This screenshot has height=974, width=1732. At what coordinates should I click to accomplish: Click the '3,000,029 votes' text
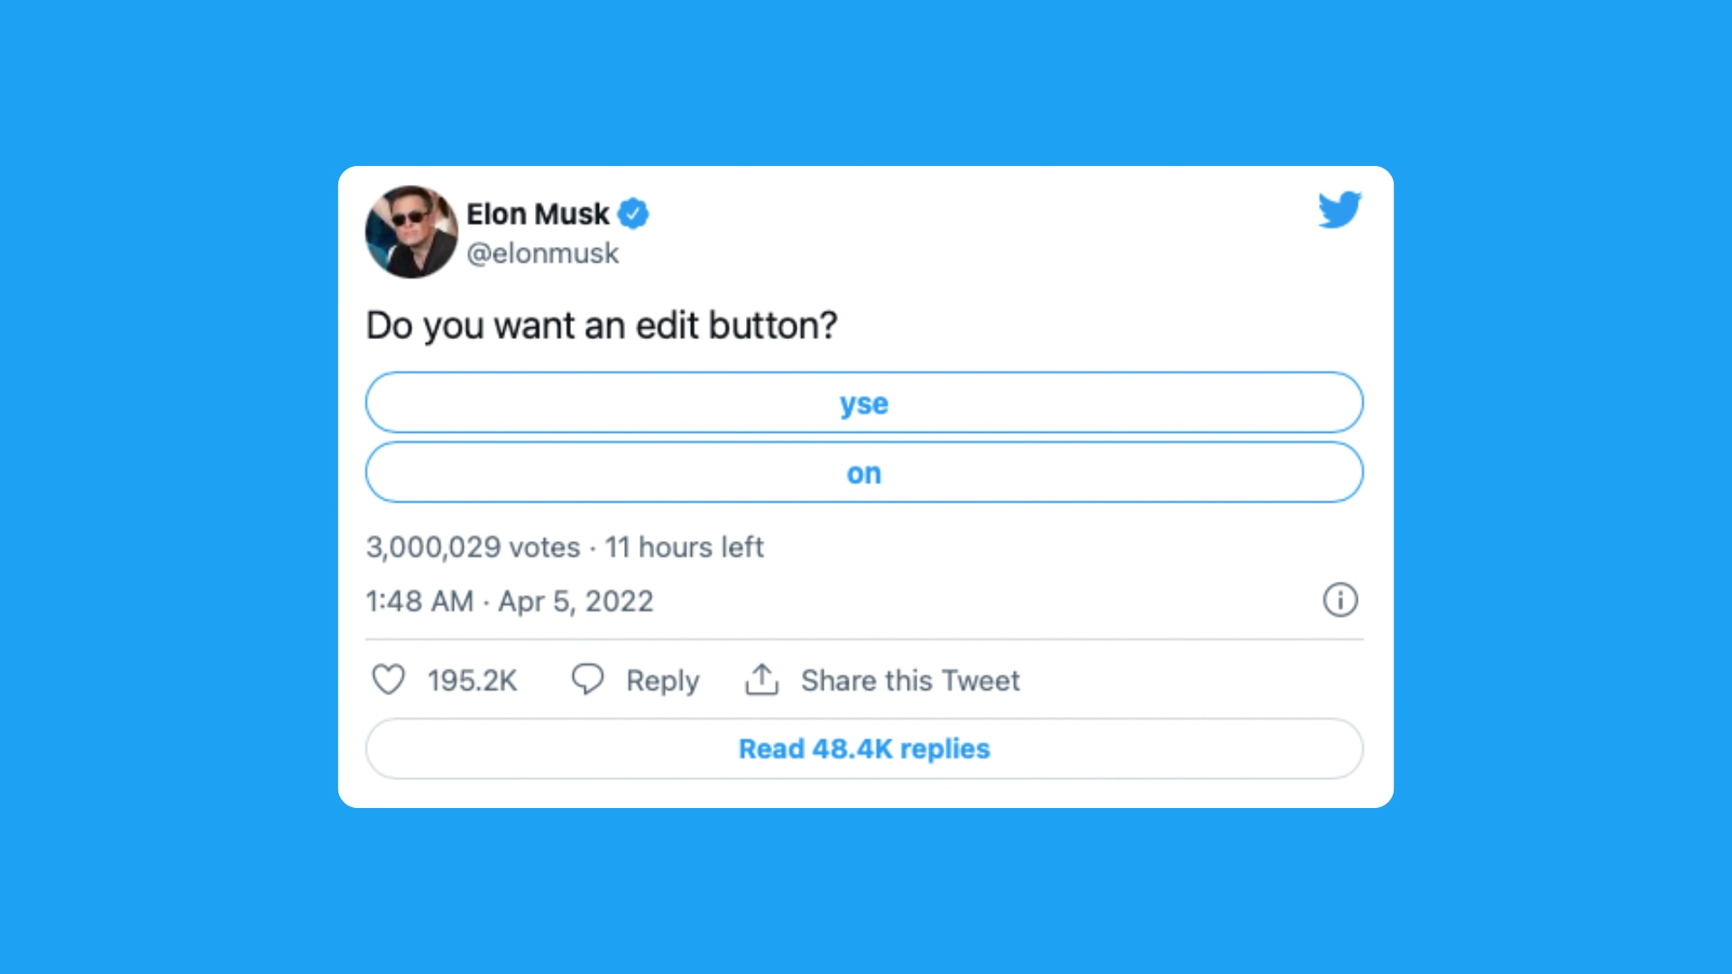[473, 547]
